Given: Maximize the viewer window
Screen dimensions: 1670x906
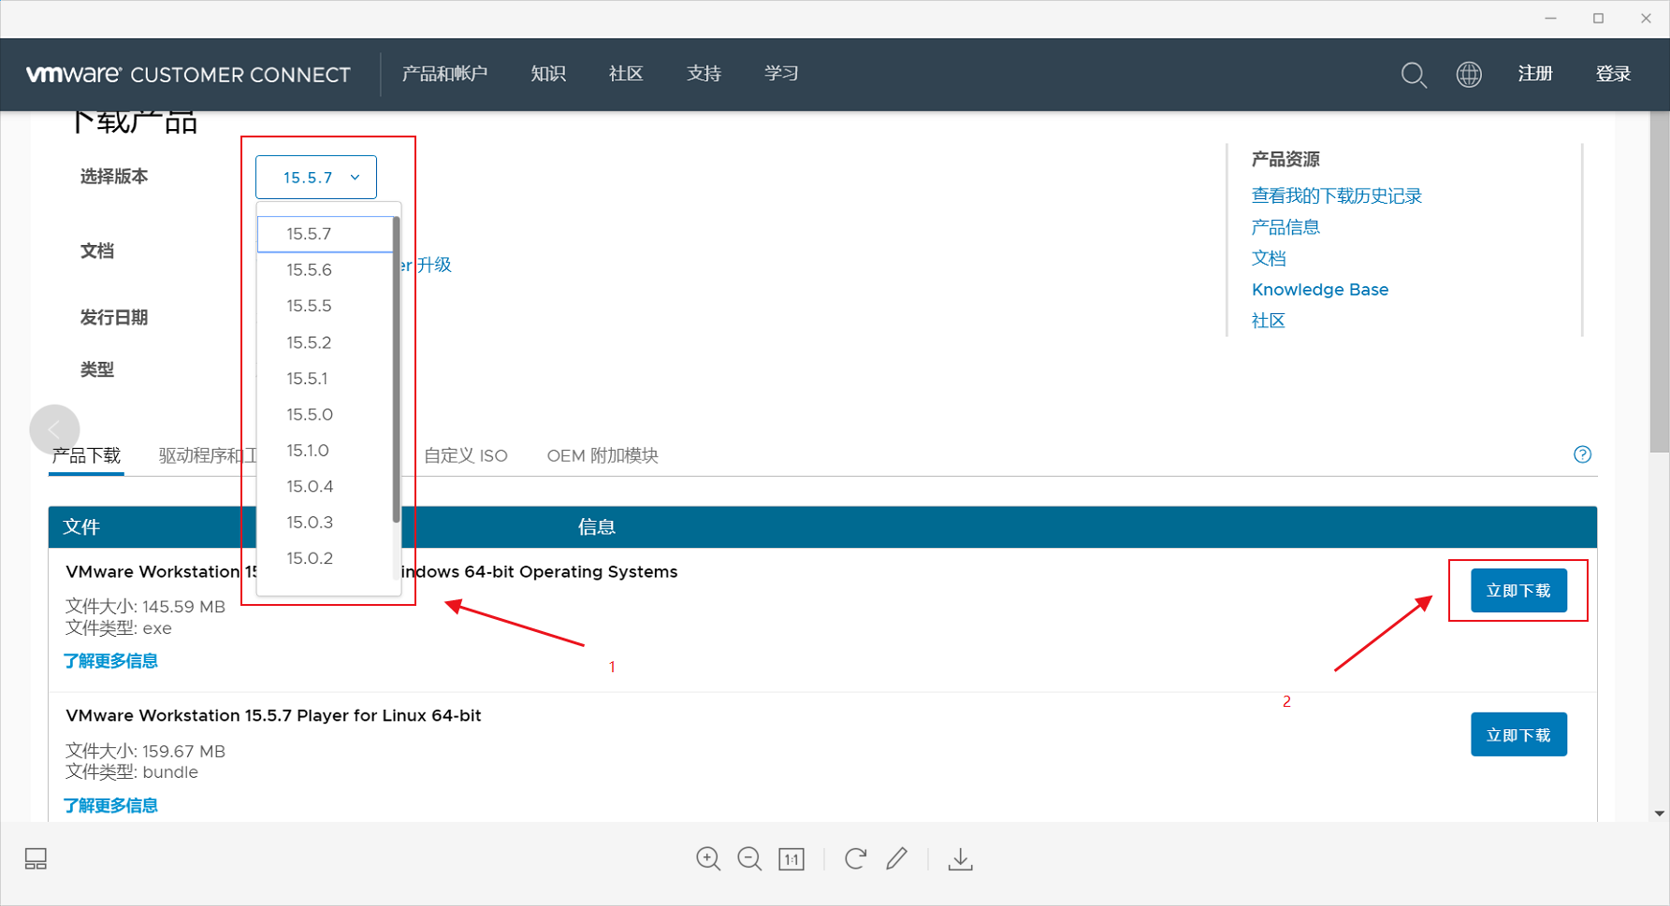Looking at the screenshot, I should pyautogui.click(x=1598, y=19).
